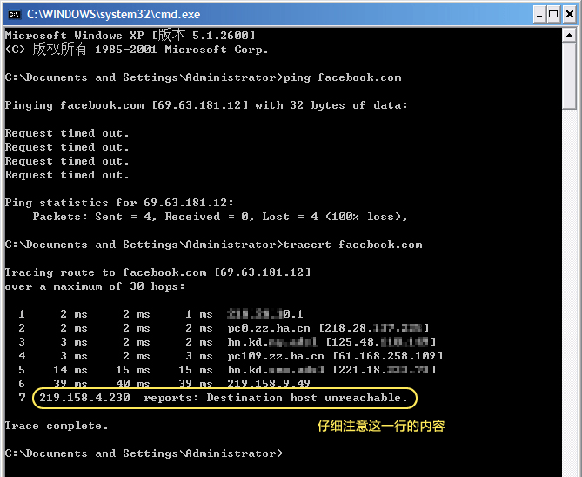Click the 'Ping statistics for 69.63.181.12' line
Viewport: 582px width, 477px height.
[119, 203]
